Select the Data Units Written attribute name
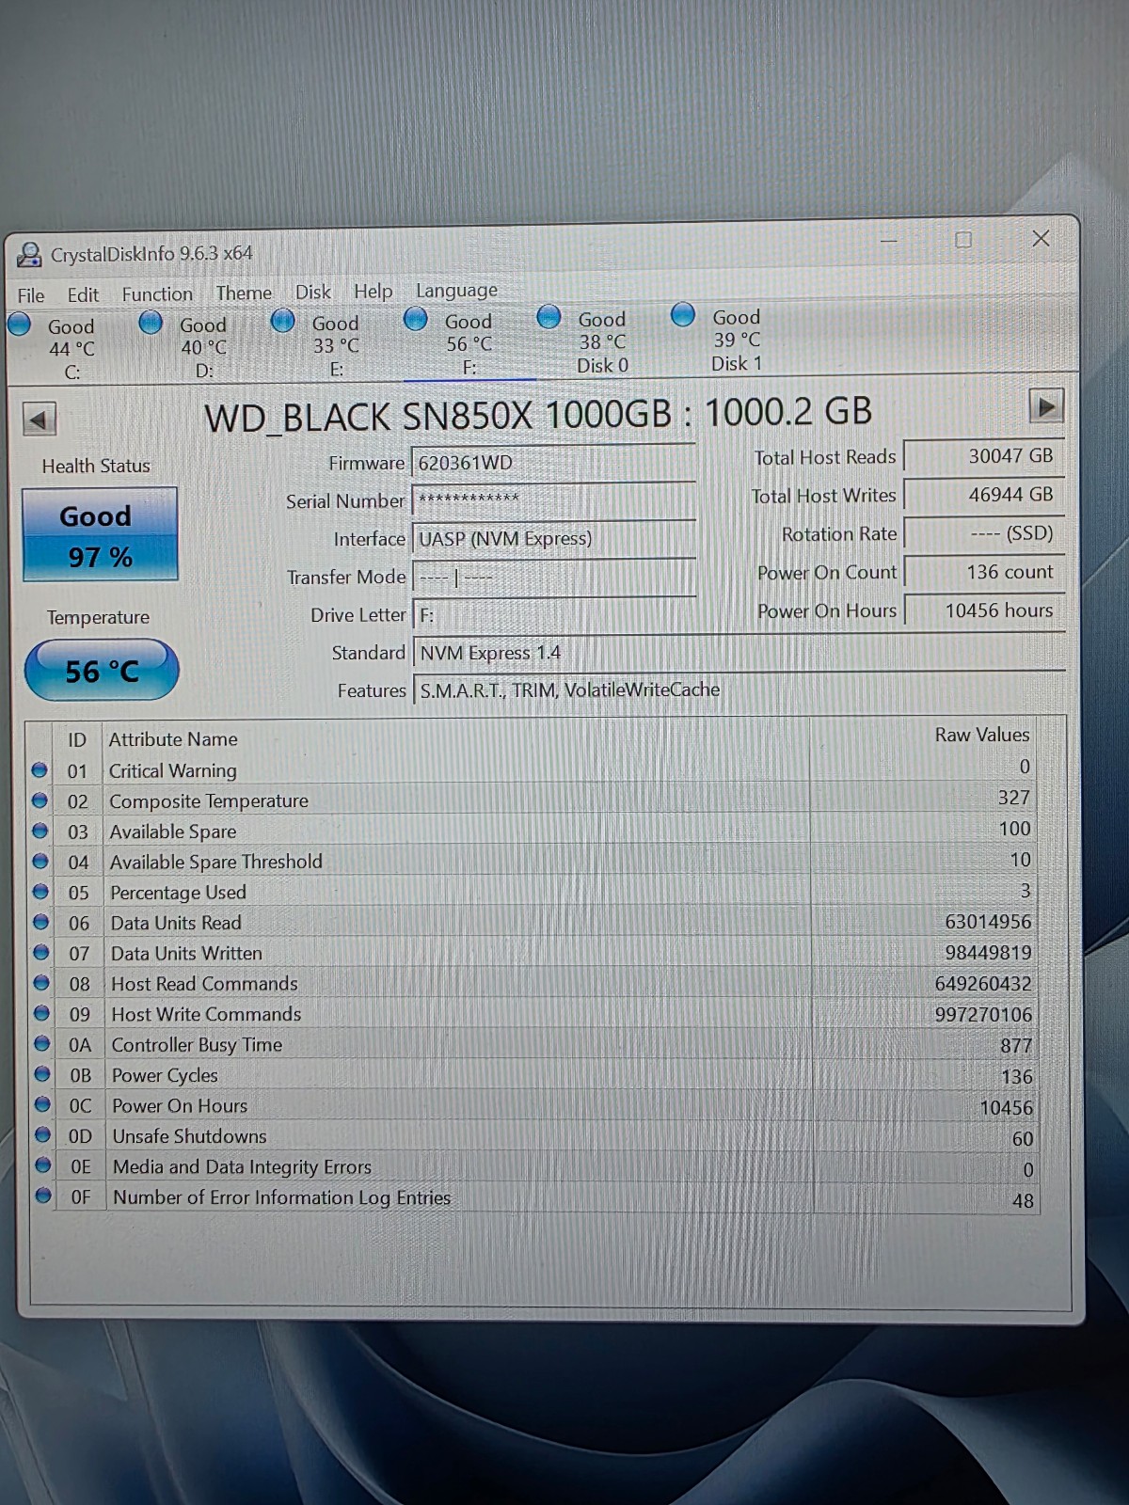The image size is (1129, 1505). (186, 953)
